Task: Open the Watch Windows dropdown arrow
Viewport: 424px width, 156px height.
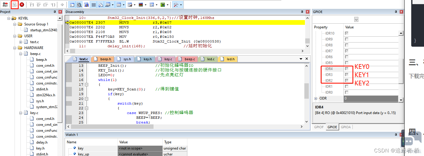Action: [113, 5]
